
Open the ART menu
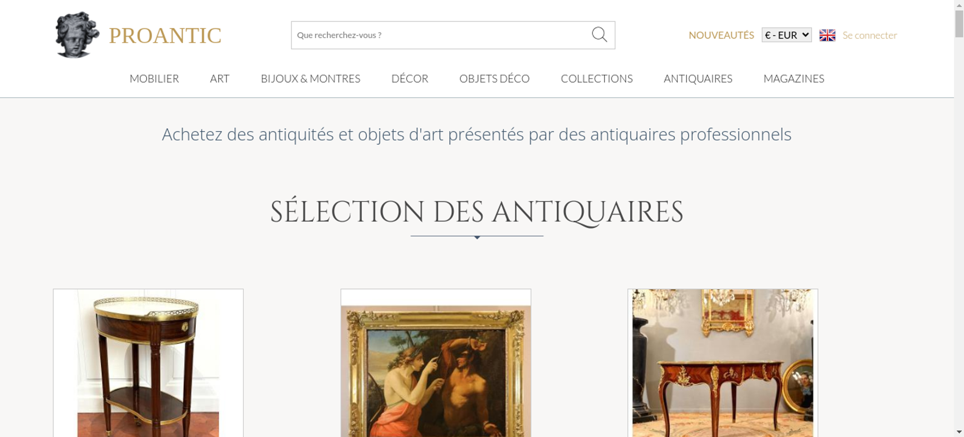(x=220, y=78)
